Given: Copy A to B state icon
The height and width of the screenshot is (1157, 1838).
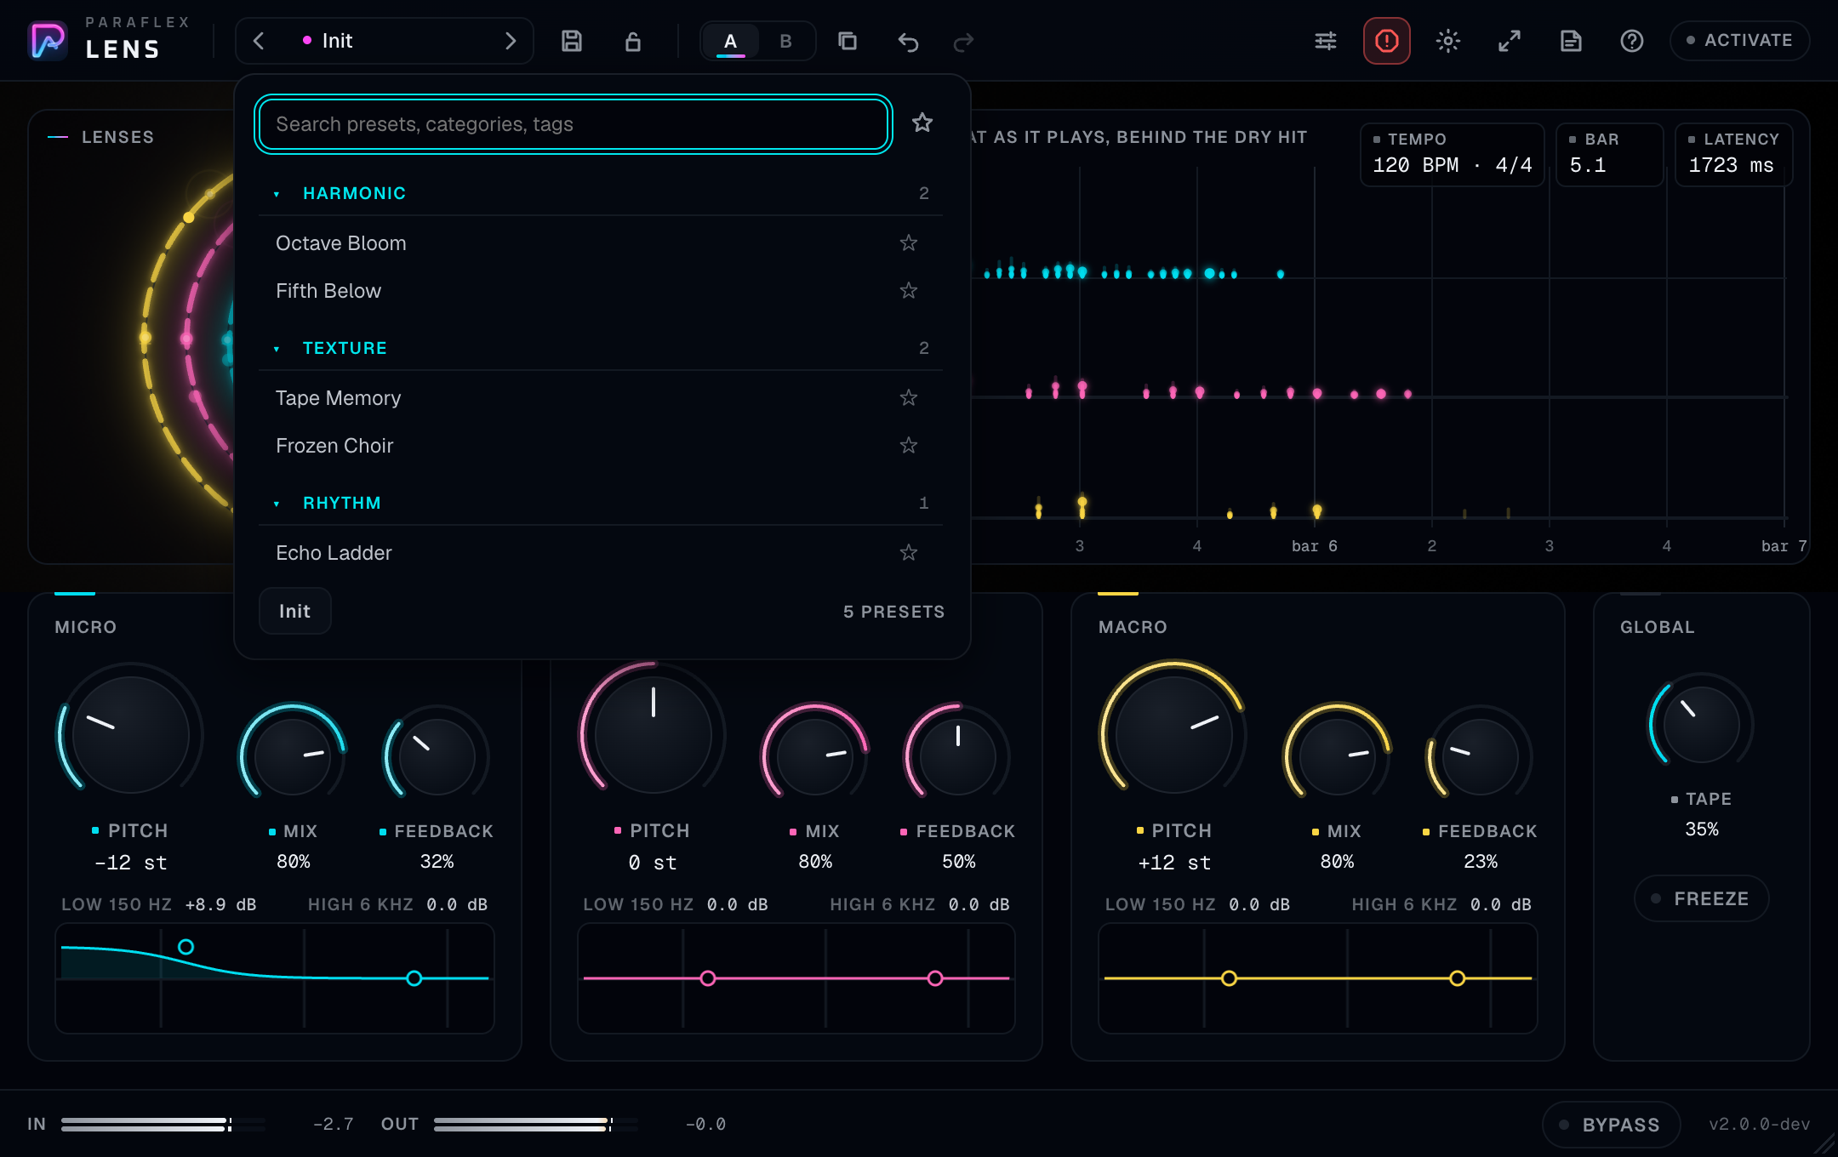Looking at the screenshot, I should point(848,41).
